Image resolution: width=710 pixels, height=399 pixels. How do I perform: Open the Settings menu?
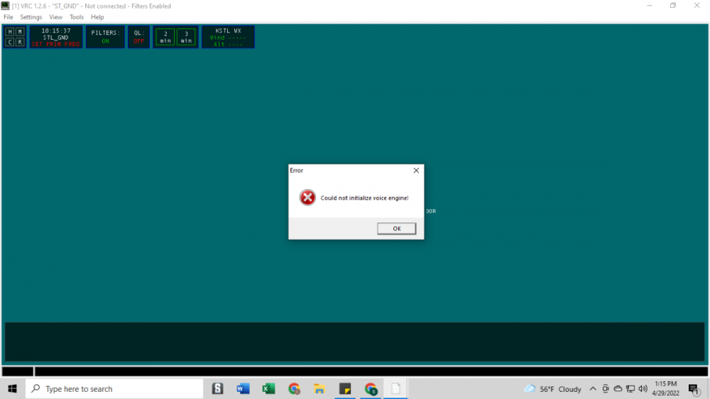click(x=31, y=17)
